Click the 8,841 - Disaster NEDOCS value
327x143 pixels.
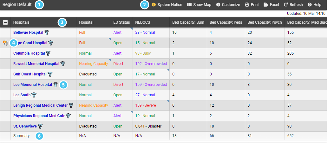click(x=148, y=126)
